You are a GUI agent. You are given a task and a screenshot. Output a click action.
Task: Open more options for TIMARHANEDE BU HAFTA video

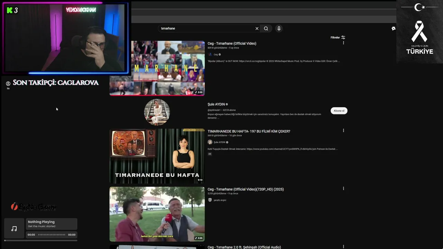pyautogui.click(x=343, y=130)
